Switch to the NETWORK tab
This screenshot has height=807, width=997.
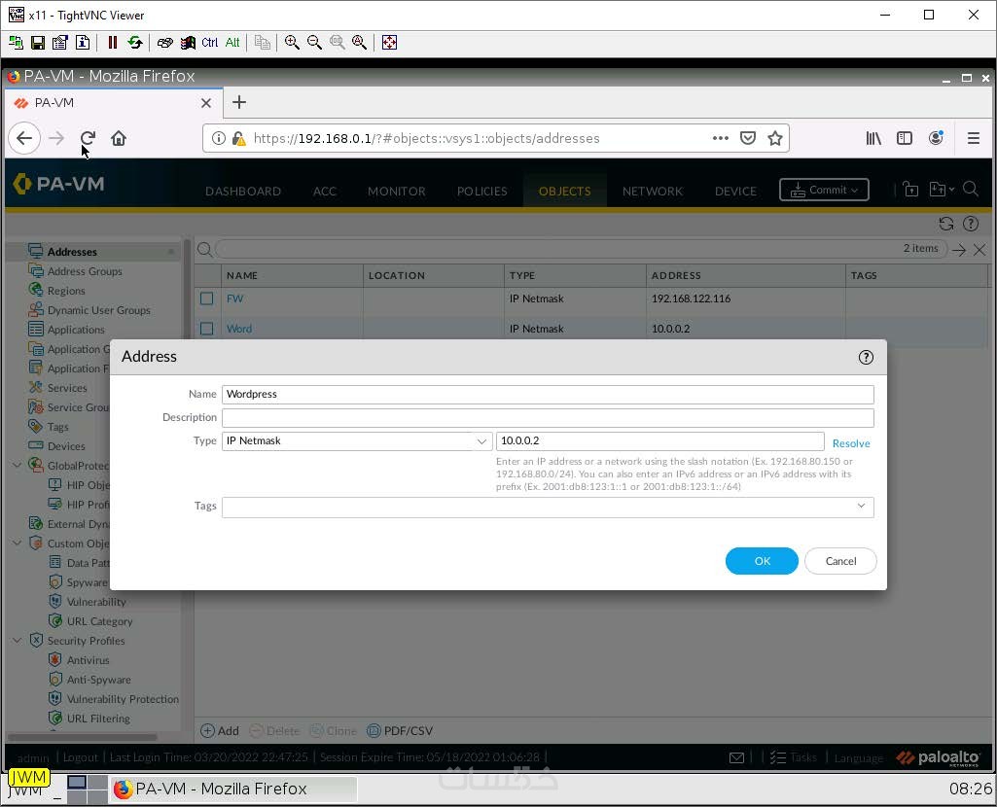pyautogui.click(x=653, y=192)
